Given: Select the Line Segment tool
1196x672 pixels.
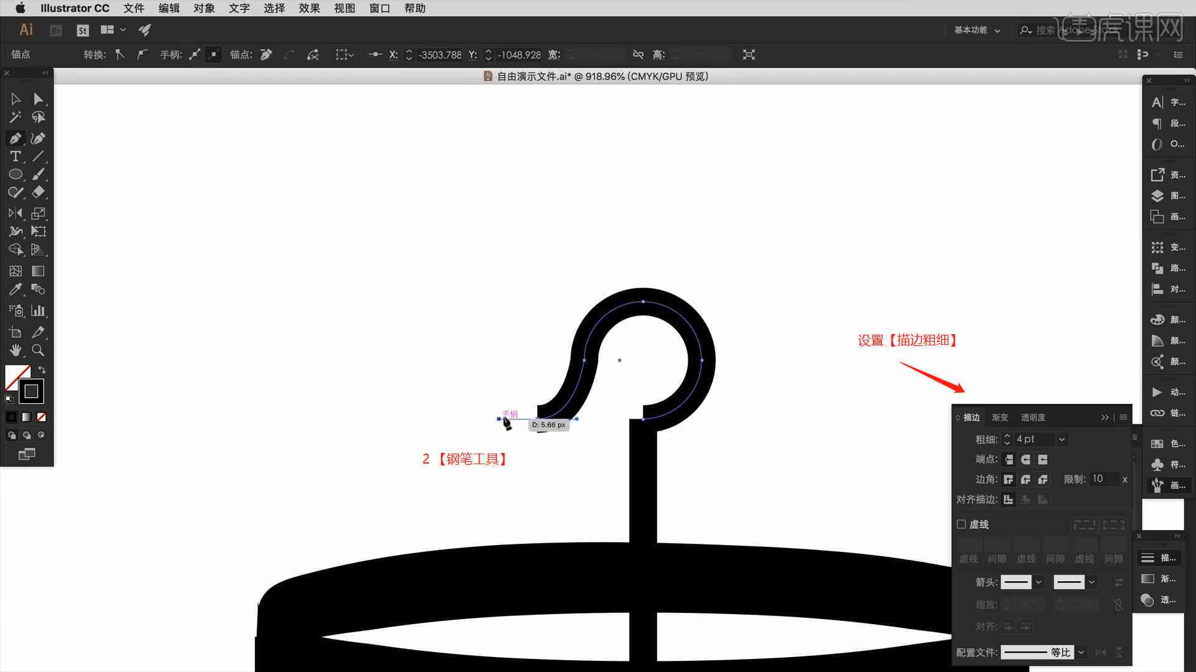Looking at the screenshot, I should pyautogui.click(x=38, y=156).
